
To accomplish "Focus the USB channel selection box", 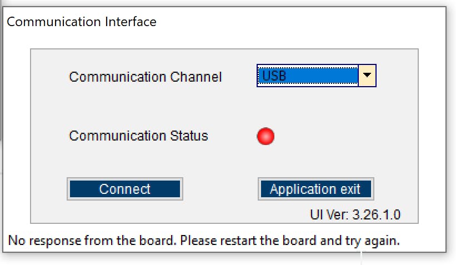I will 308,76.
